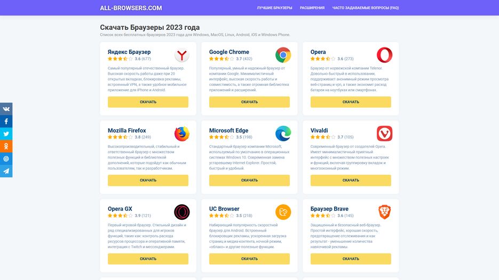Share via Odnoklassniki sidebar icon
The width and height of the screenshot is (499, 280).
pos(6,146)
